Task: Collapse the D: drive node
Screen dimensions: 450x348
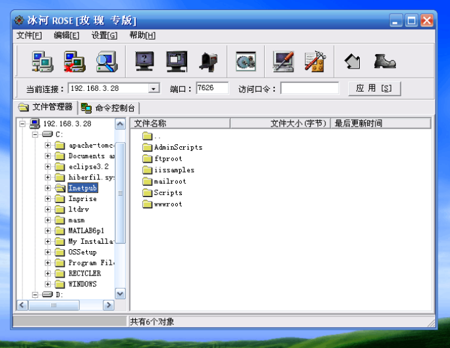Action: (35, 295)
